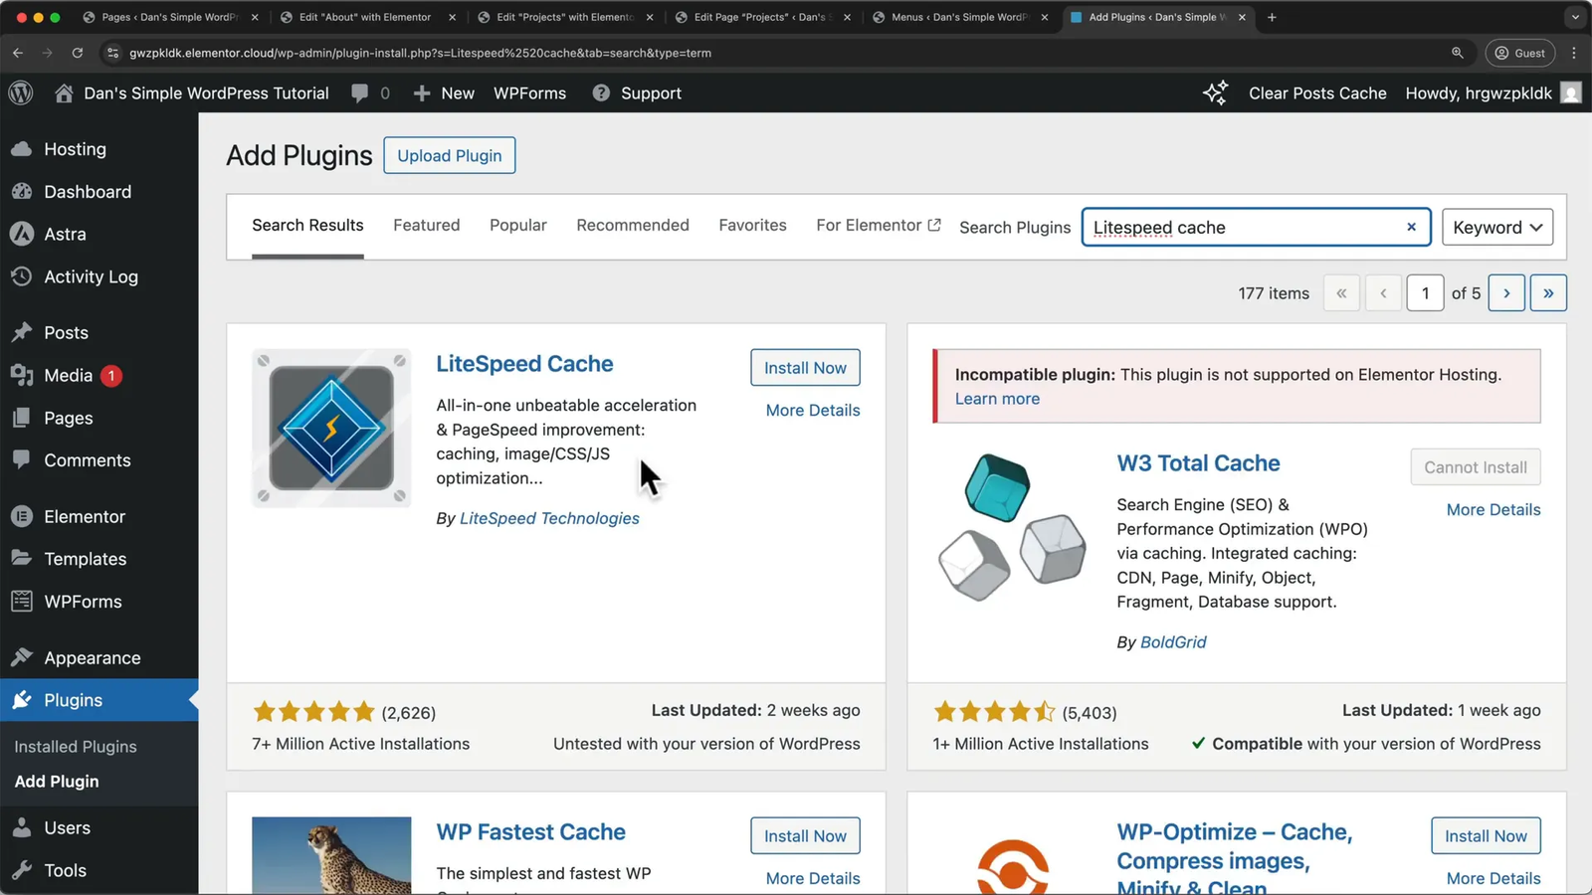
Task: Click the LiteSpeed Cache plugin thumbnail
Action: point(331,428)
